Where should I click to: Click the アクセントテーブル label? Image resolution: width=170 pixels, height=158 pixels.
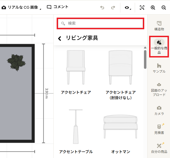(x=76, y=151)
